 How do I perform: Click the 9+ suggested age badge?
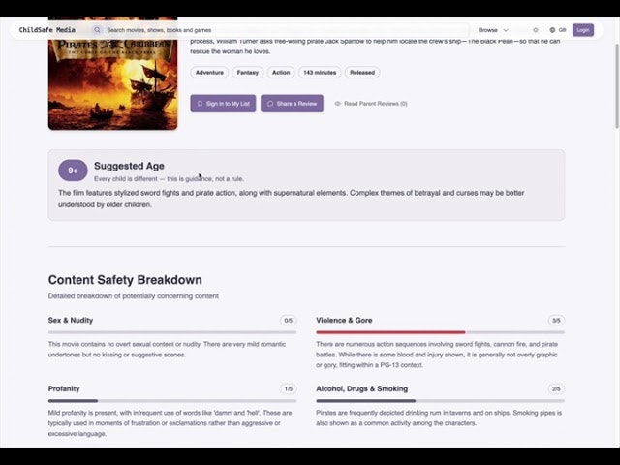tap(73, 171)
